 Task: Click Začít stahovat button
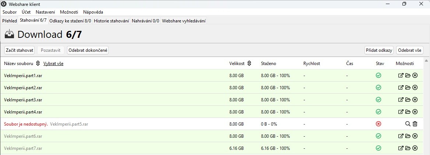click(x=20, y=50)
